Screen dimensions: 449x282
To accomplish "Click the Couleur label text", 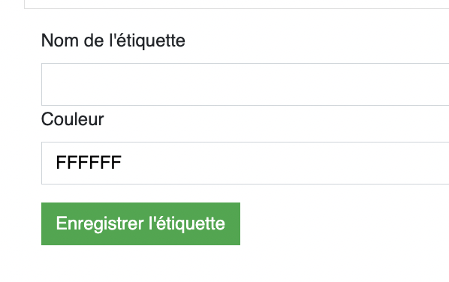I will click(x=72, y=119).
